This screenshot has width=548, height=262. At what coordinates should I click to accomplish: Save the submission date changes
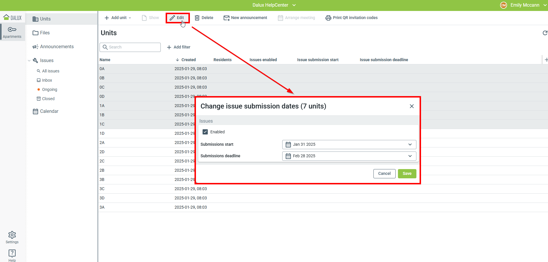[x=407, y=174]
